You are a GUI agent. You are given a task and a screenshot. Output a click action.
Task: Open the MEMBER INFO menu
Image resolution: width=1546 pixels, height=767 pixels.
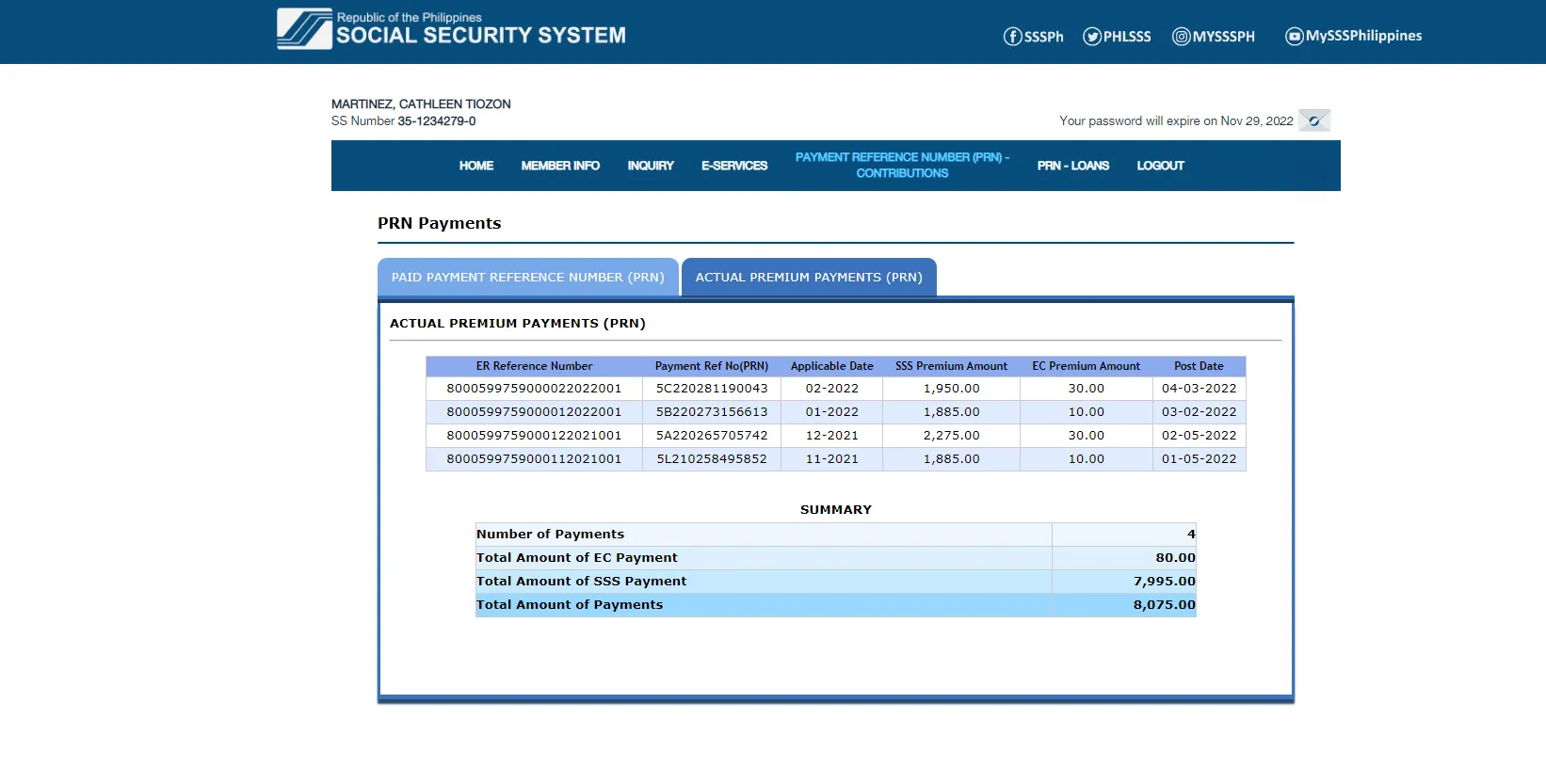[560, 166]
